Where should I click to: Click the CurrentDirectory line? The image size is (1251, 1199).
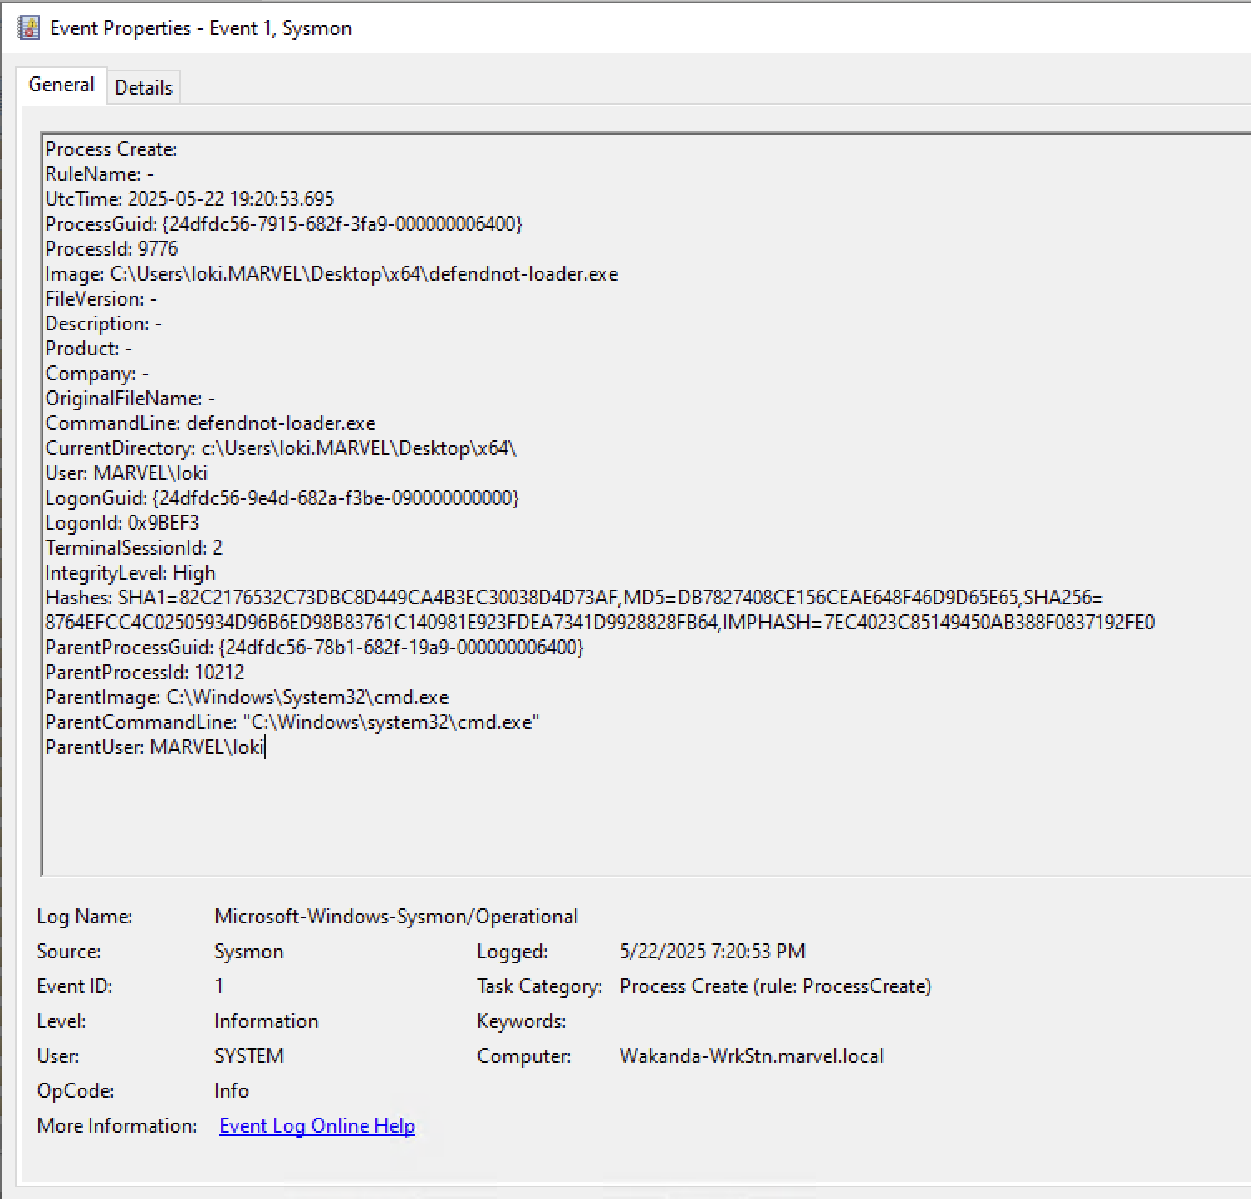281,448
